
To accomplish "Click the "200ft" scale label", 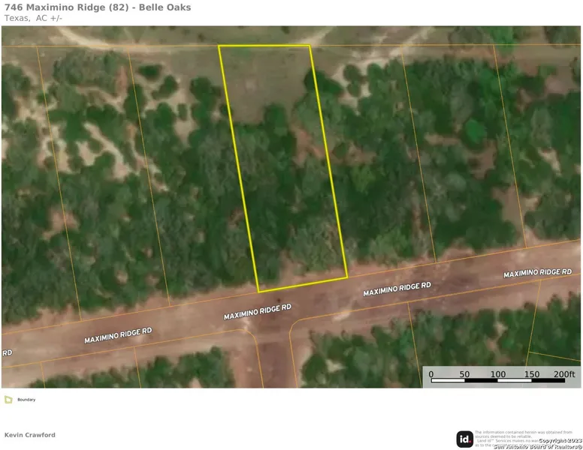I will point(563,373).
